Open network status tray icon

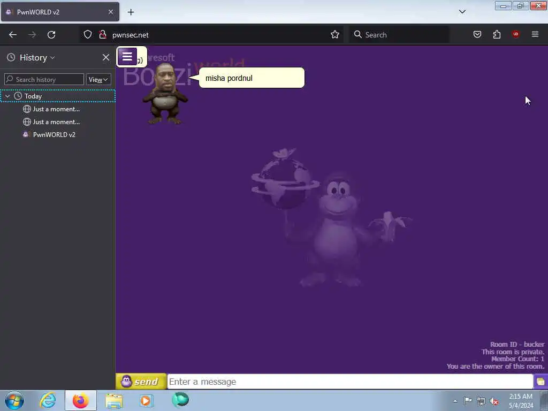click(481, 401)
